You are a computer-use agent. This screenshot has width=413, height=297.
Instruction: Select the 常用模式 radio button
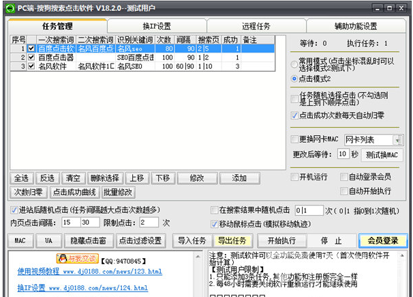point(294,64)
